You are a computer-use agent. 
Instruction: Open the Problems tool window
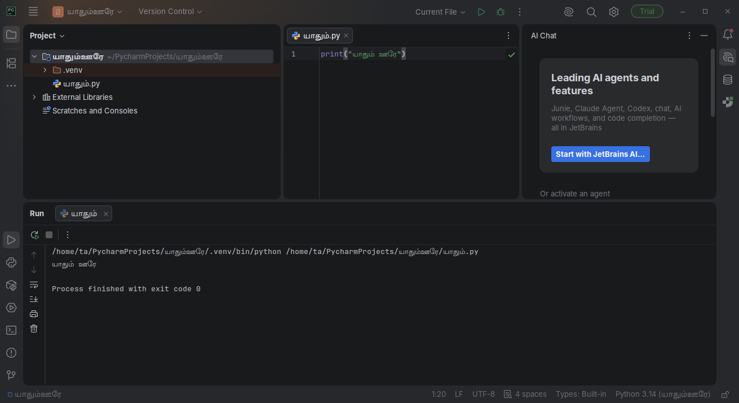pos(11,353)
